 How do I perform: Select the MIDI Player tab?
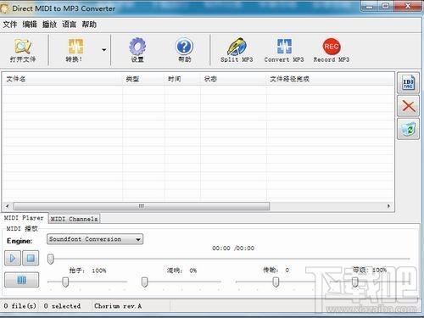tap(24, 218)
